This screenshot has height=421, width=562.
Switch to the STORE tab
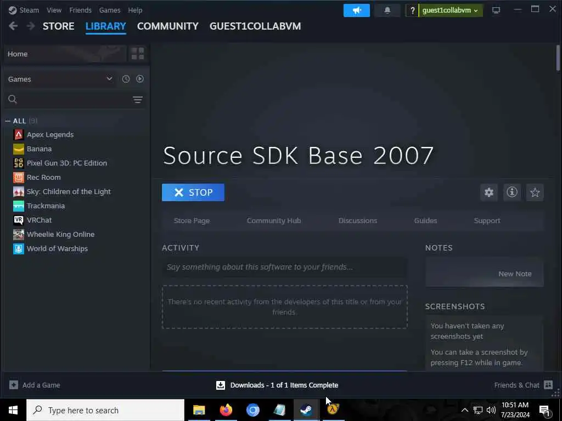pyautogui.click(x=58, y=26)
